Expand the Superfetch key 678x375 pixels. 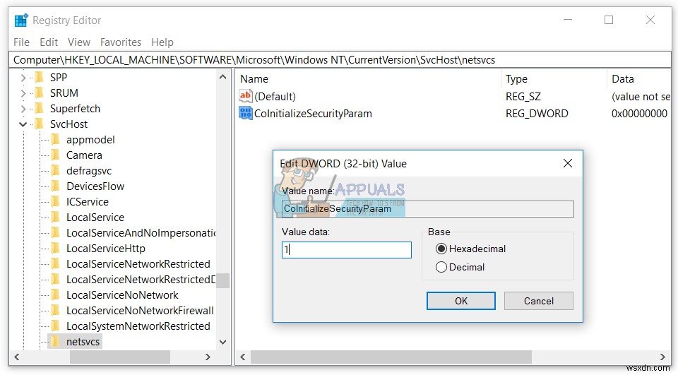coord(23,109)
